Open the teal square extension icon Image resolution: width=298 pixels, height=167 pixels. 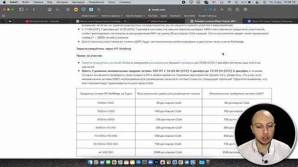(91, 9)
